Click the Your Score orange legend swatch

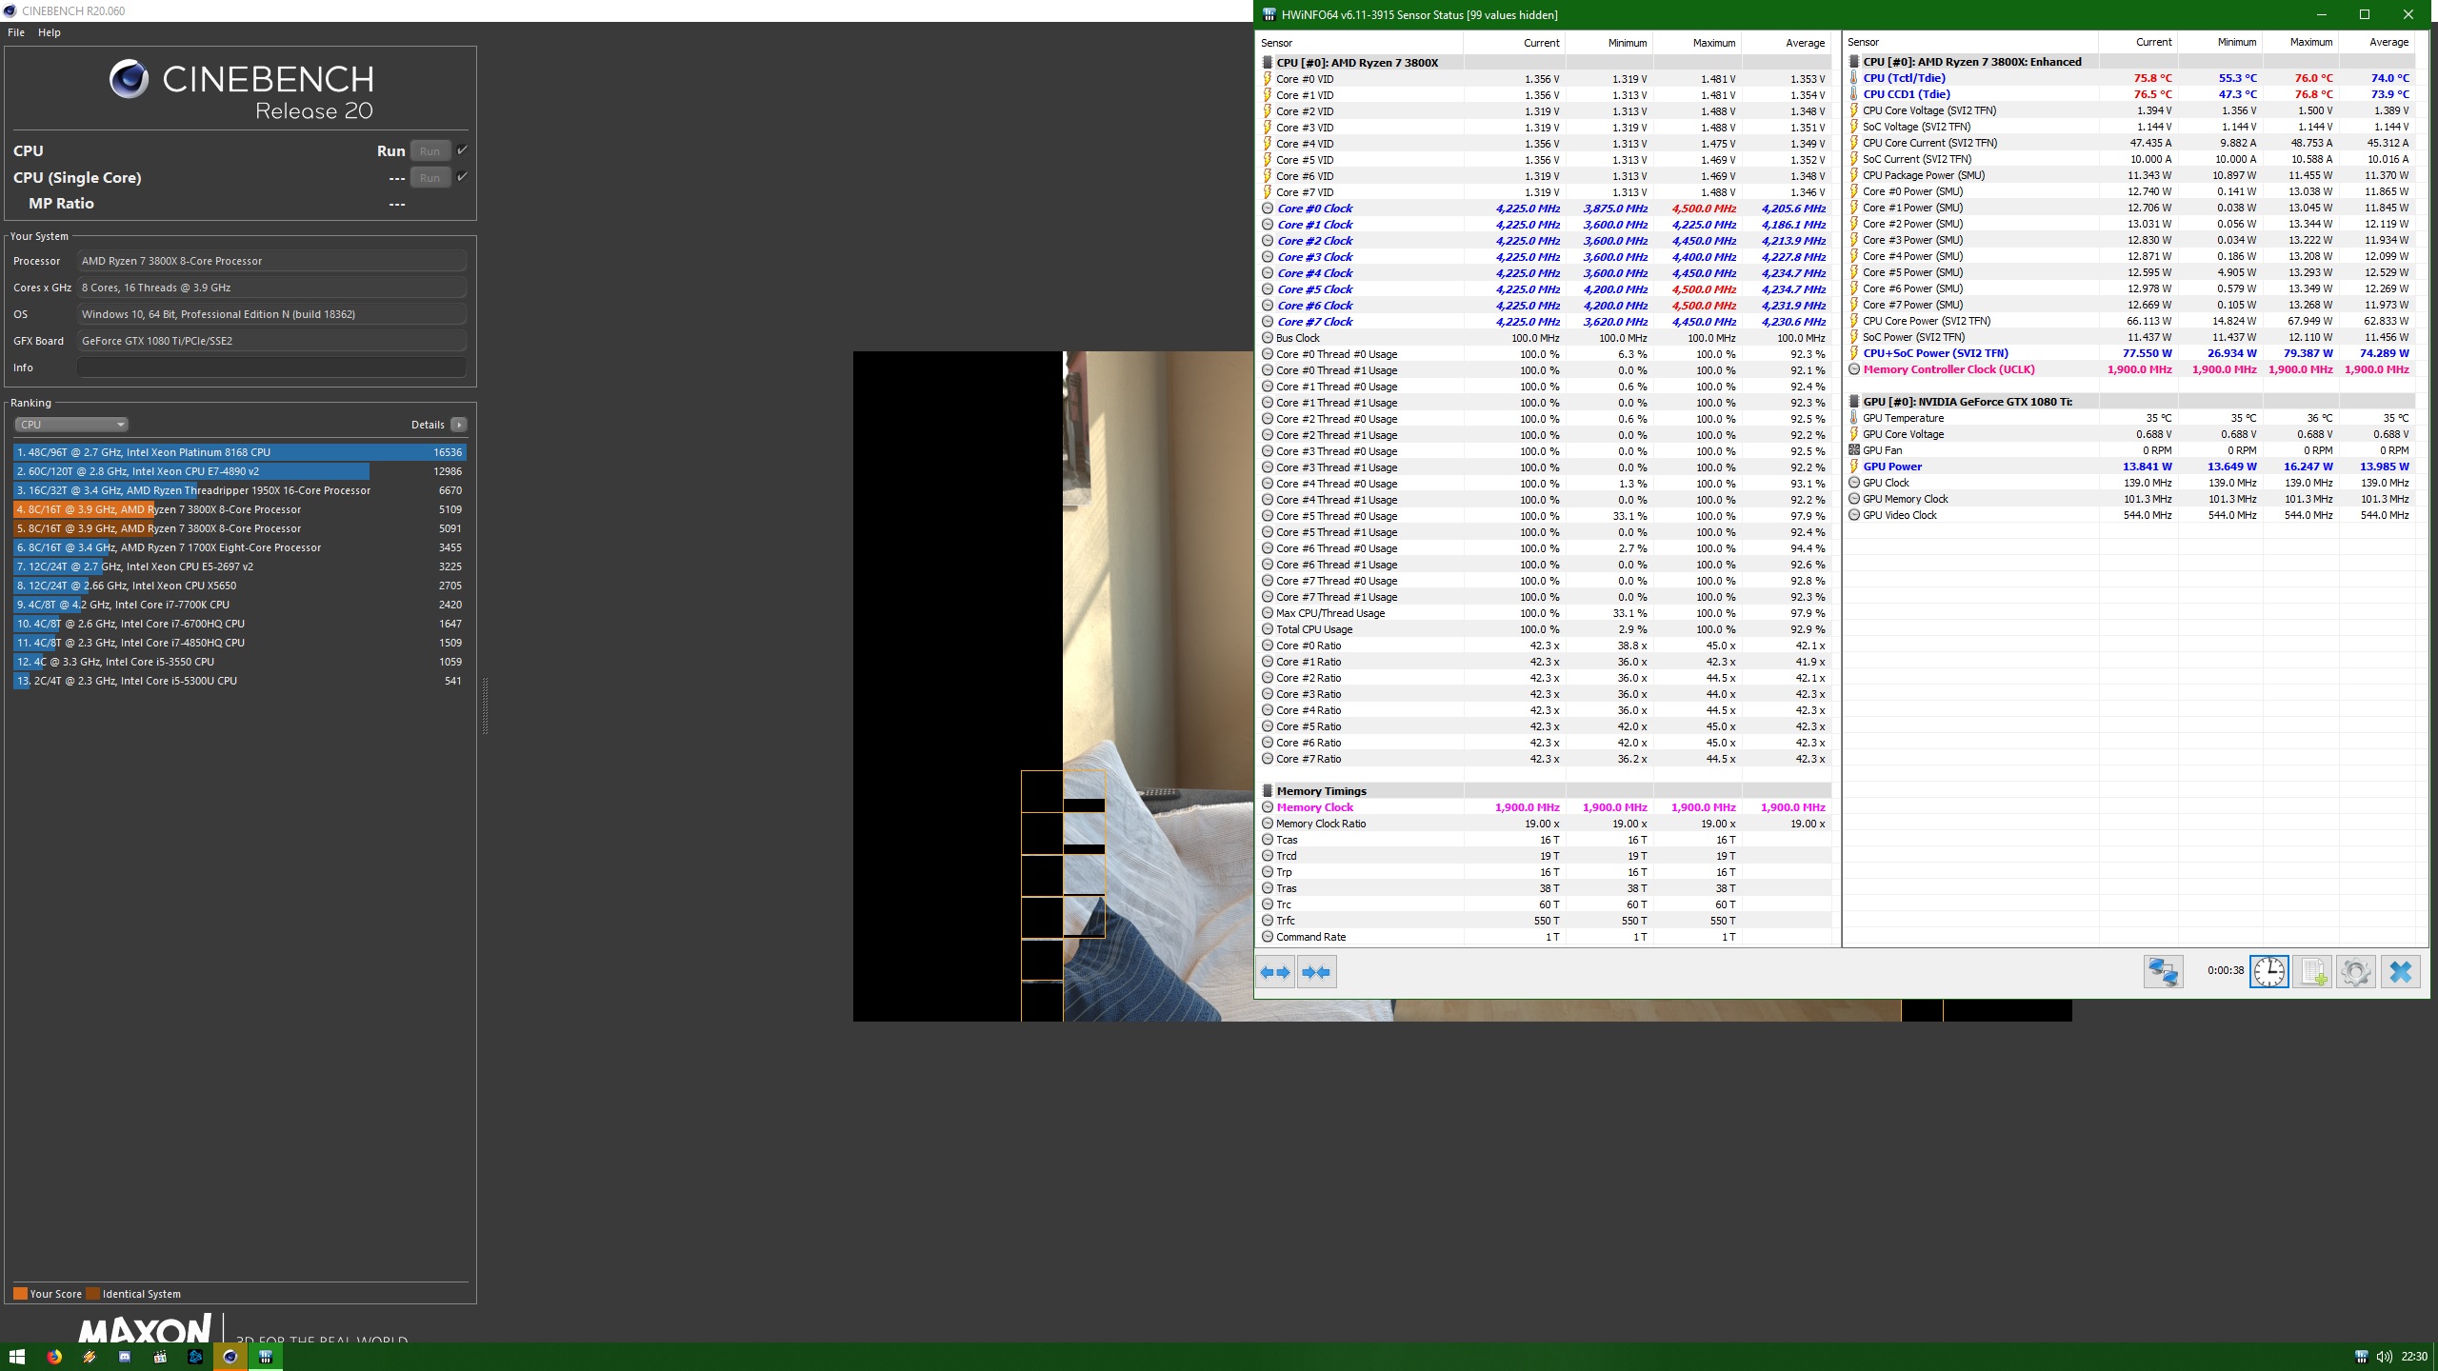click(20, 1294)
